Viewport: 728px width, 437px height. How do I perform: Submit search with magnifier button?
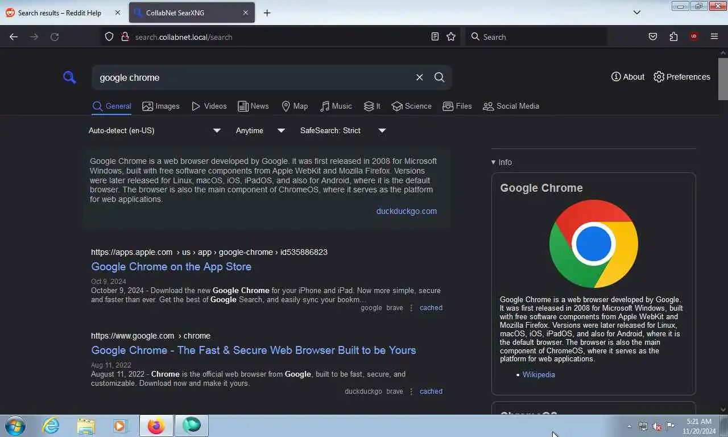439,77
